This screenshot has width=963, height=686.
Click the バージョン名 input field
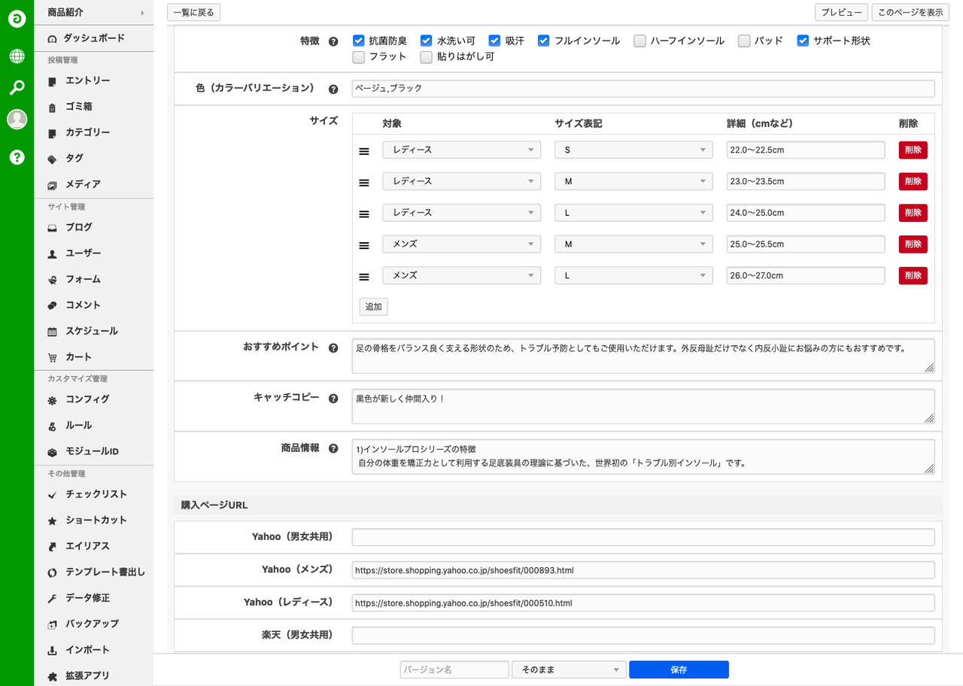pos(454,669)
